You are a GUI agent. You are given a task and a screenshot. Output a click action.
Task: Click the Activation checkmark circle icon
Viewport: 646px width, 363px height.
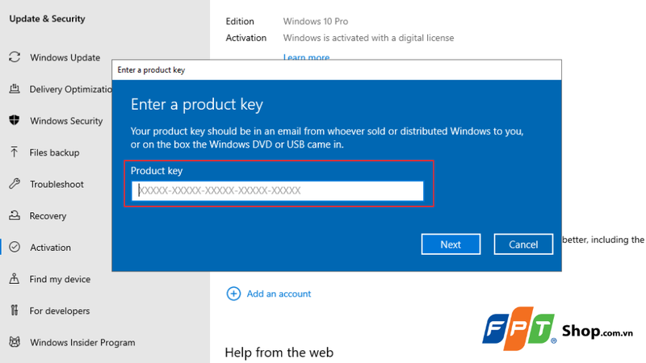(15, 248)
